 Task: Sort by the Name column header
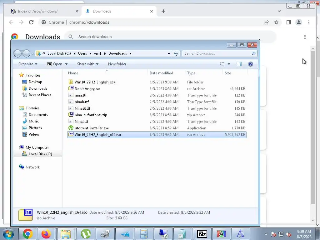tap(73, 73)
